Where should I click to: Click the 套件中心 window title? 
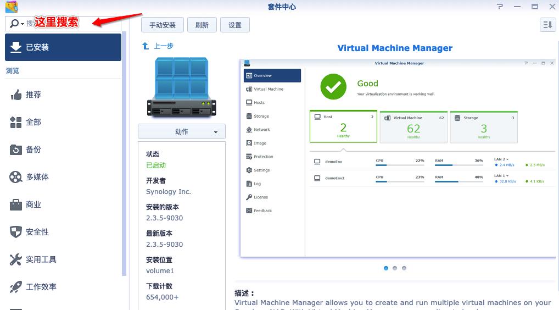coord(282,7)
